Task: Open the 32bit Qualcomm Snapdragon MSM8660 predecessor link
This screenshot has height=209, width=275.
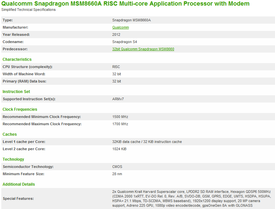Action: [x=143, y=49]
